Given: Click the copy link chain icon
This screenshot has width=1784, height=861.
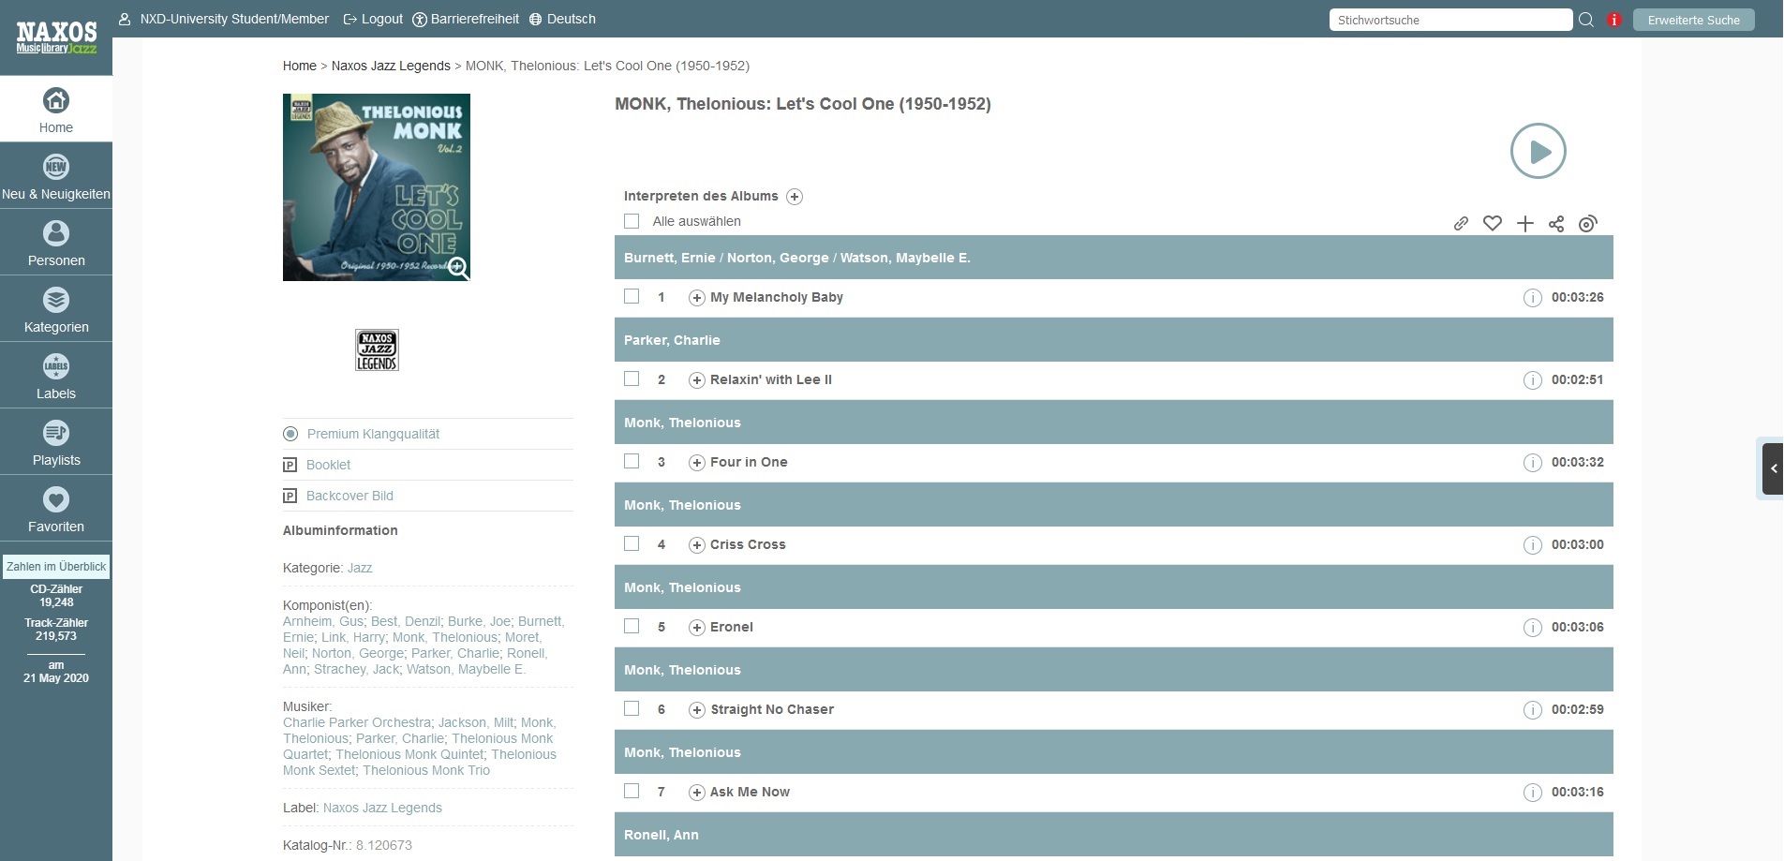Looking at the screenshot, I should point(1461,223).
